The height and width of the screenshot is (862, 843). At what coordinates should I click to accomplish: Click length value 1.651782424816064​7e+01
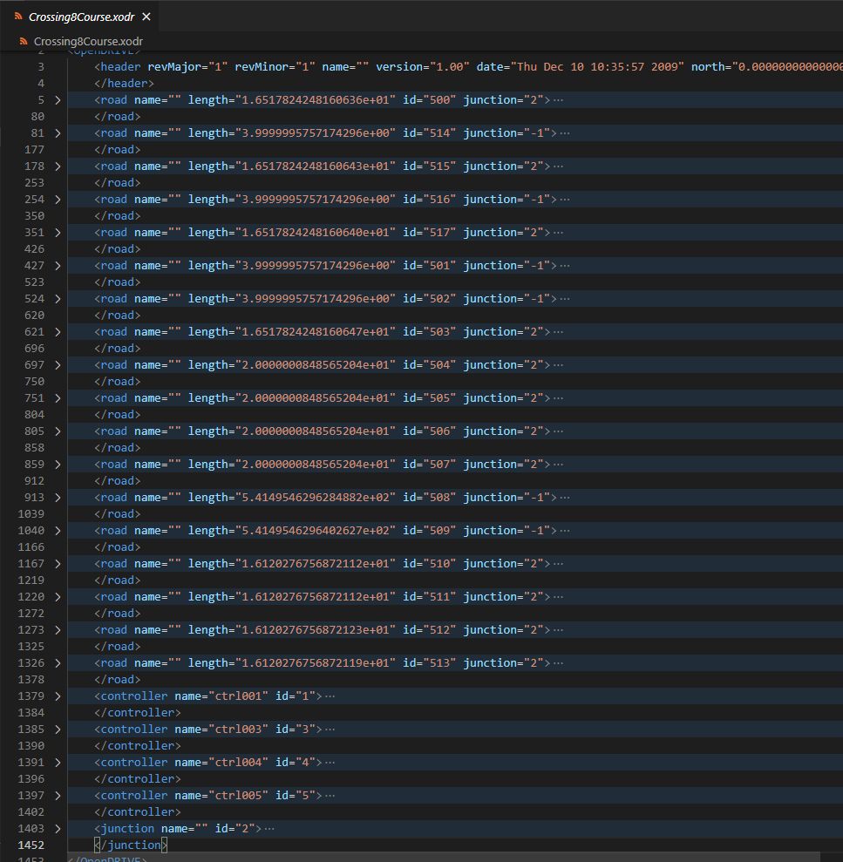316,332
